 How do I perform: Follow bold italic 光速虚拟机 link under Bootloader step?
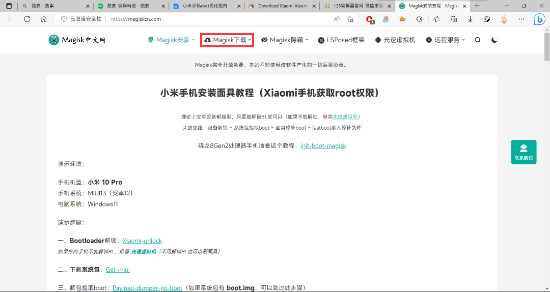144,252
